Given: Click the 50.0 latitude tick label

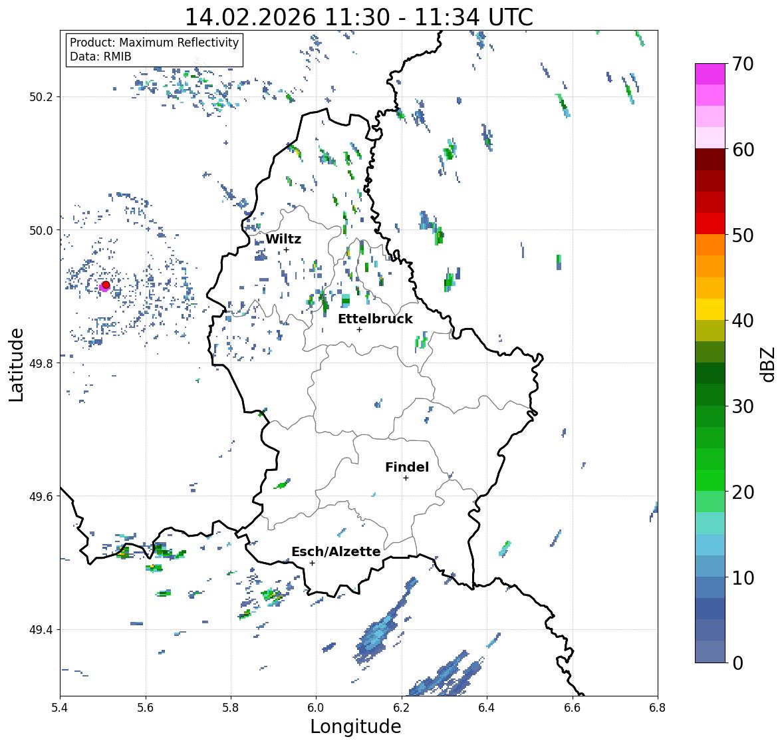Looking at the screenshot, I should click(41, 231).
